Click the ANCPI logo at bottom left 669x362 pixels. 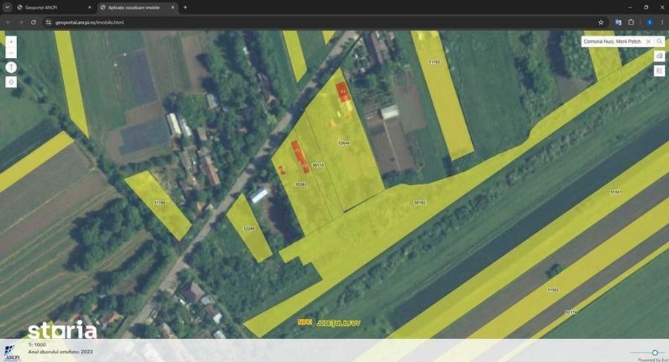click(x=11, y=352)
